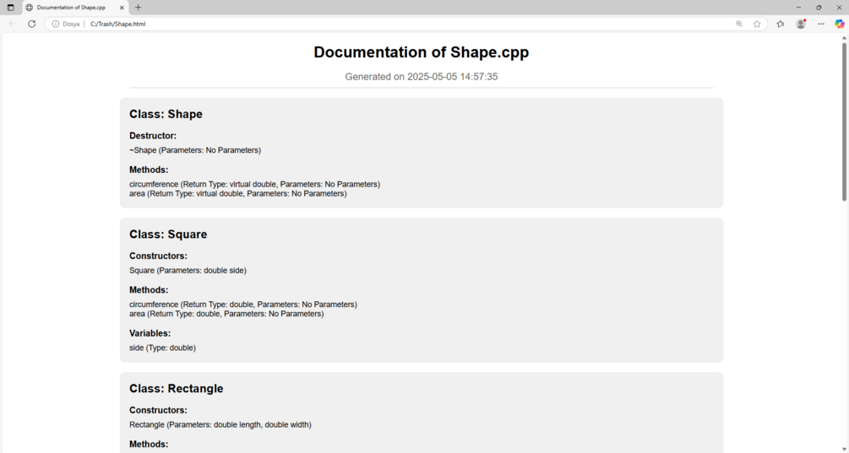The width and height of the screenshot is (849, 453).
Task: Open the Settings and more ellipsis menu
Action: (x=821, y=24)
